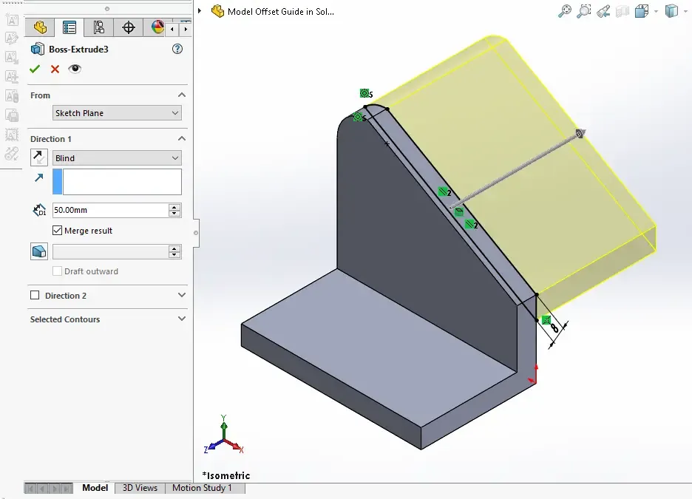Switch to the 3D Views tab
Screen dimensions: 692x499
click(x=140, y=488)
